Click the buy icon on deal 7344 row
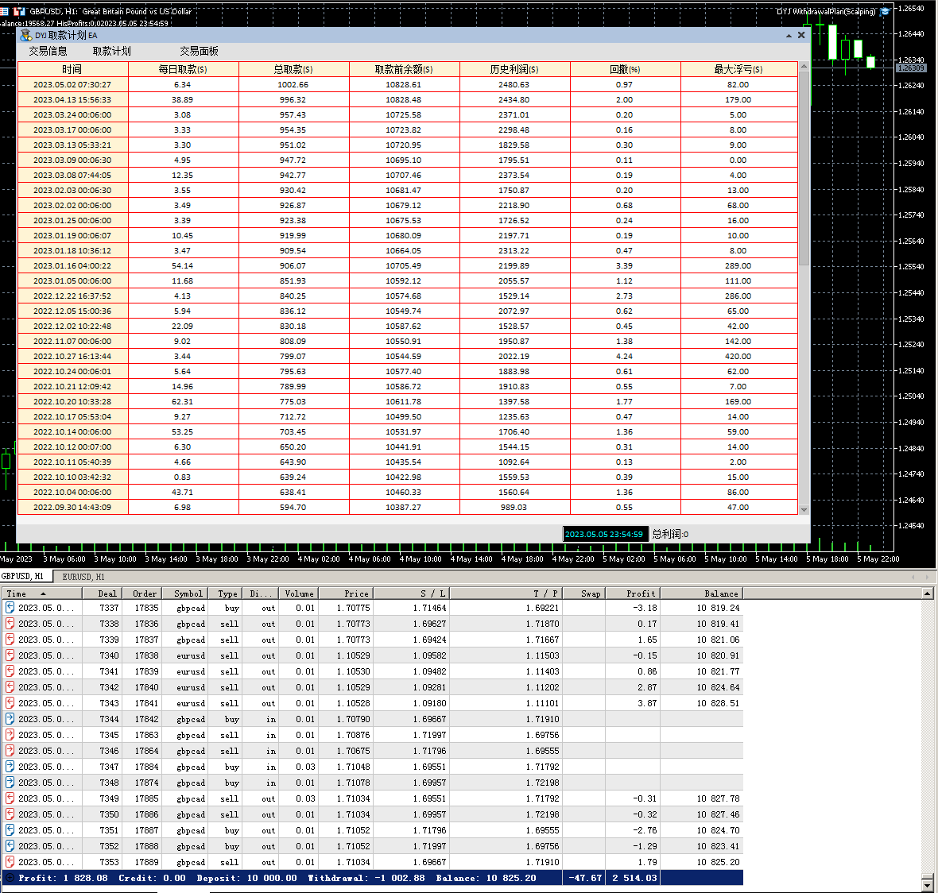The width and height of the screenshot is (938, 893). [x=10, y=719]
